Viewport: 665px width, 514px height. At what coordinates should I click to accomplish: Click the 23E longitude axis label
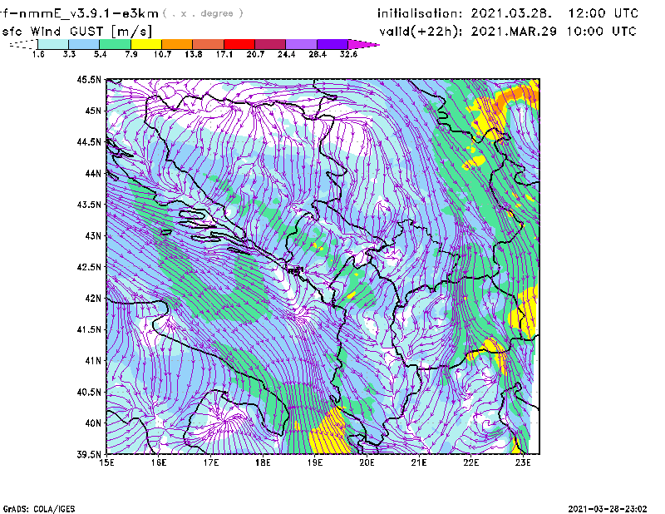tap(522, 462)
